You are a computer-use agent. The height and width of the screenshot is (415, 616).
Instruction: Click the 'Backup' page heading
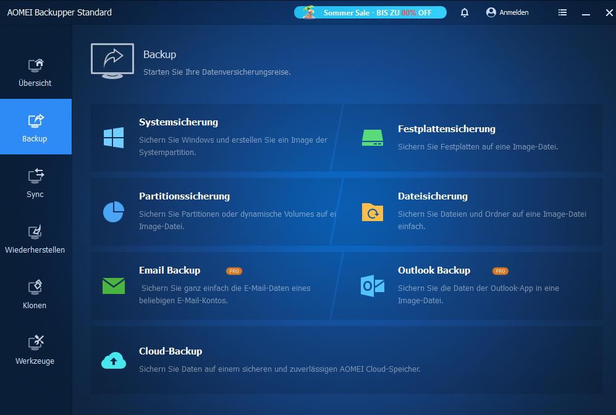pyautogui.click(x=159, y=54)
